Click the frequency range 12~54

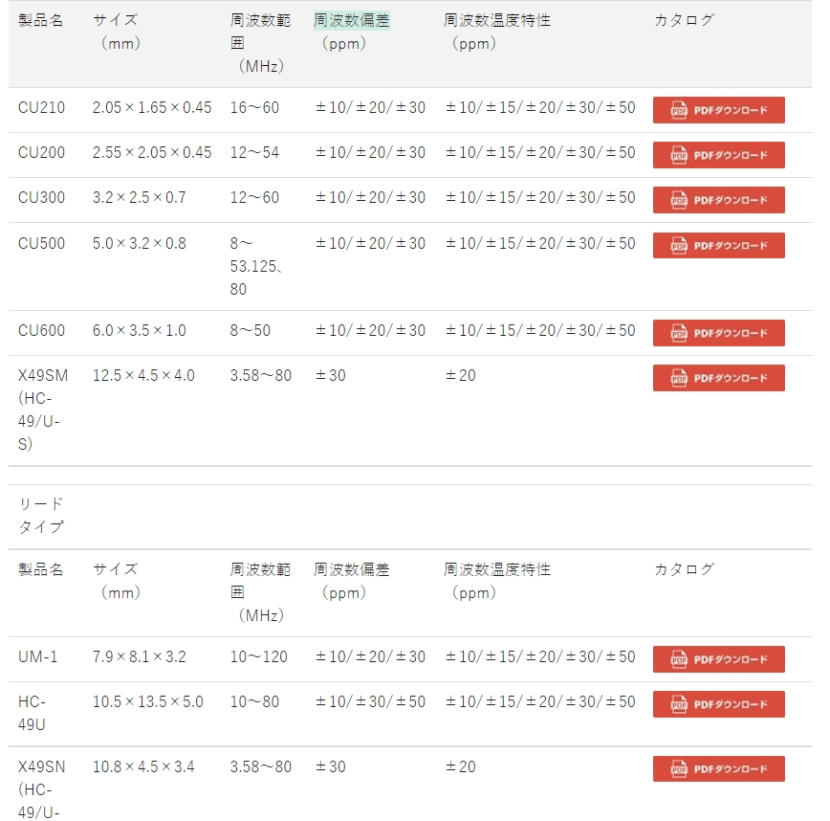click(x=254, y=152)
